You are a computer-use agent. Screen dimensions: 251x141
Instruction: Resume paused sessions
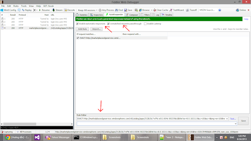tap(44, 10)
